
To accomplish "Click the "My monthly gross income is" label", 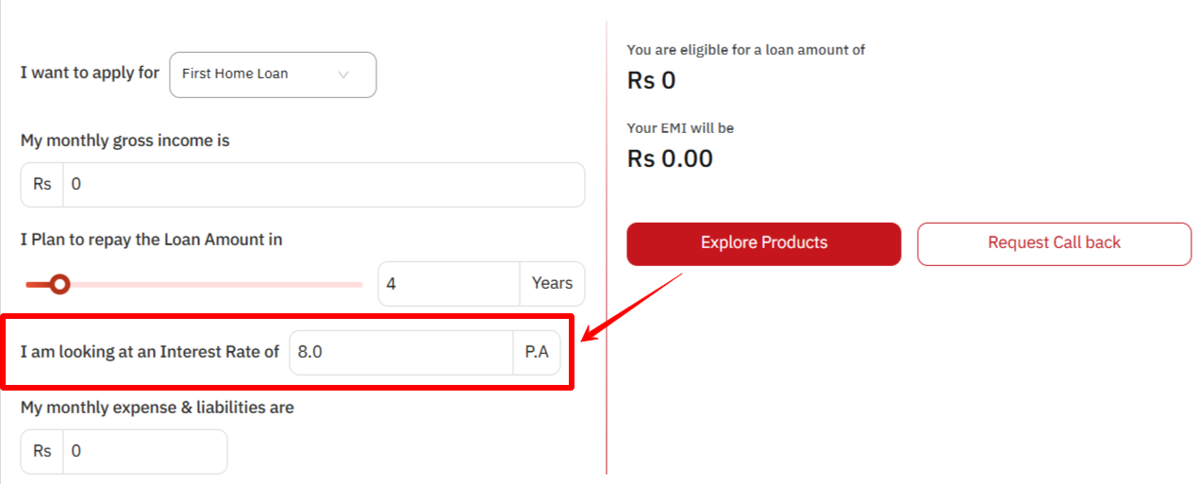I will tap(125, 141).
